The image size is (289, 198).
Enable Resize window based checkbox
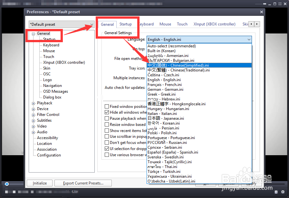point(107,125)
